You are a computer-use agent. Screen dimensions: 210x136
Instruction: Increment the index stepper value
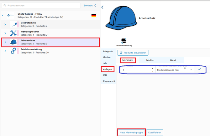pyautogui.click(x=153, y=68)
